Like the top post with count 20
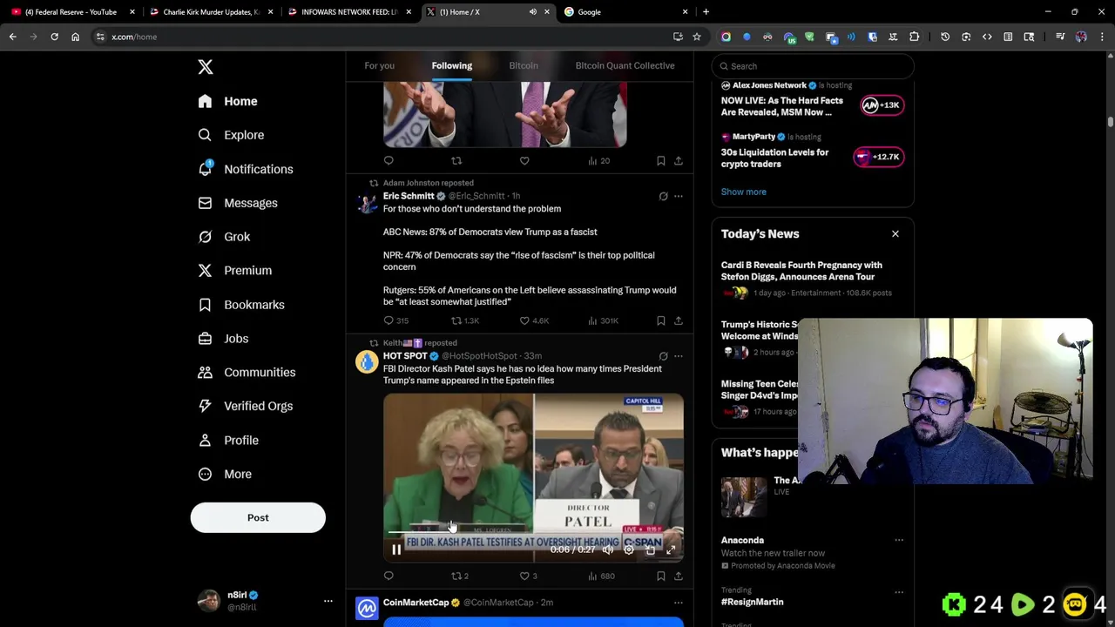This screenshot has width=1115, height=627. point(524,160)
